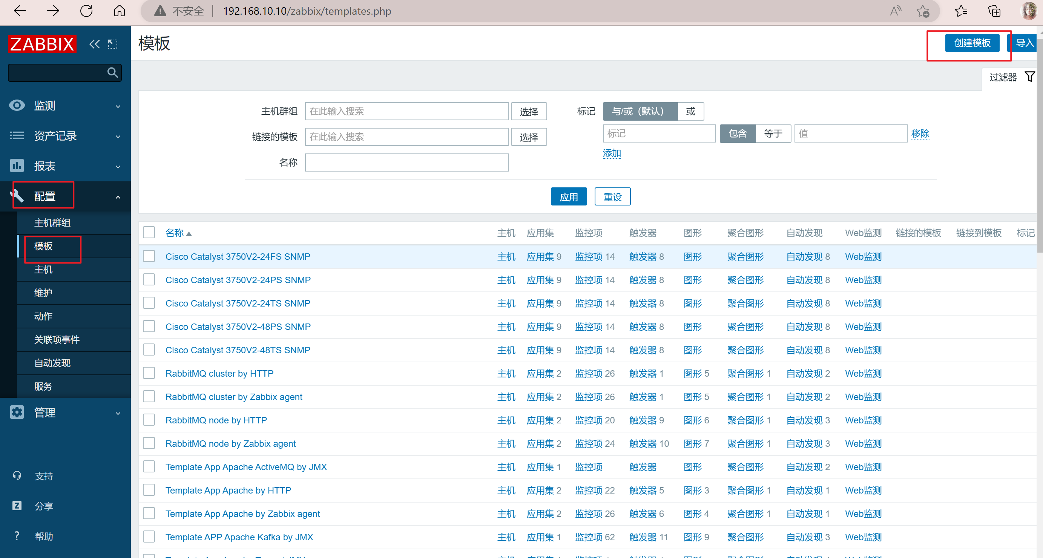Expand the 资产记录 menu chevron
The width and height of the screenshot is (1043, 558).
click(118, 136)
